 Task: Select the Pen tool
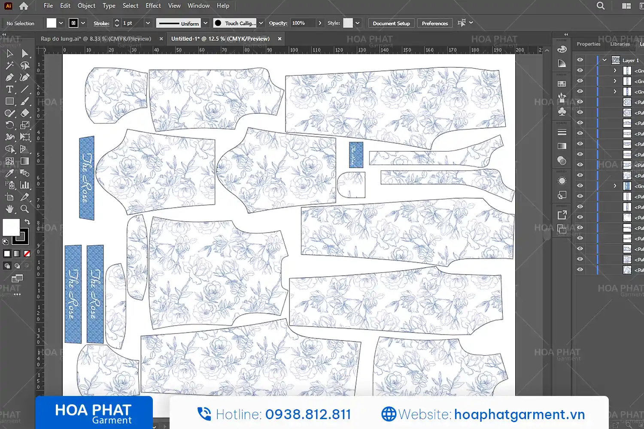pyautogui.click(x=9, y=78)
